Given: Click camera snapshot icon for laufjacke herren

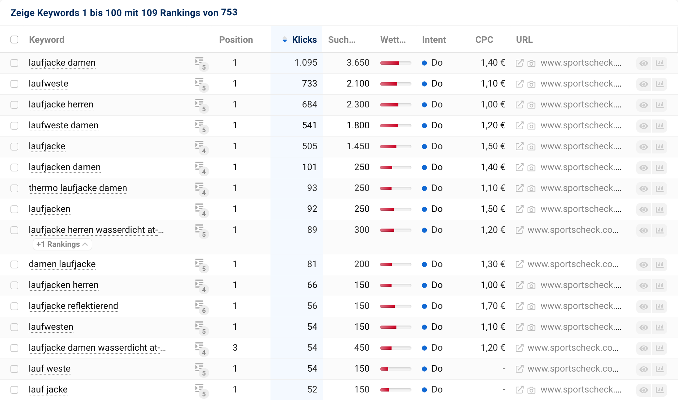Looking at the screenshot, I should [531, 105].
